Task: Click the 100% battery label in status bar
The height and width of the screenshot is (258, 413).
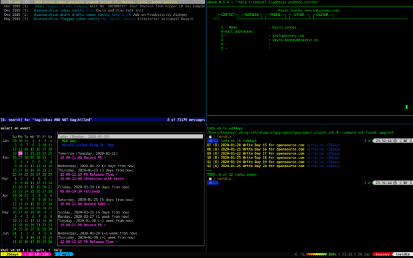Action: [x=332, y=254]
